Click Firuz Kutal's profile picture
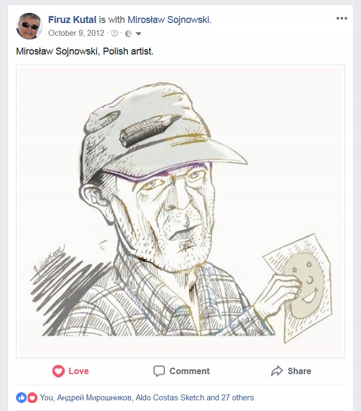Viewport: 361px width, 411px height. (30, 26)
